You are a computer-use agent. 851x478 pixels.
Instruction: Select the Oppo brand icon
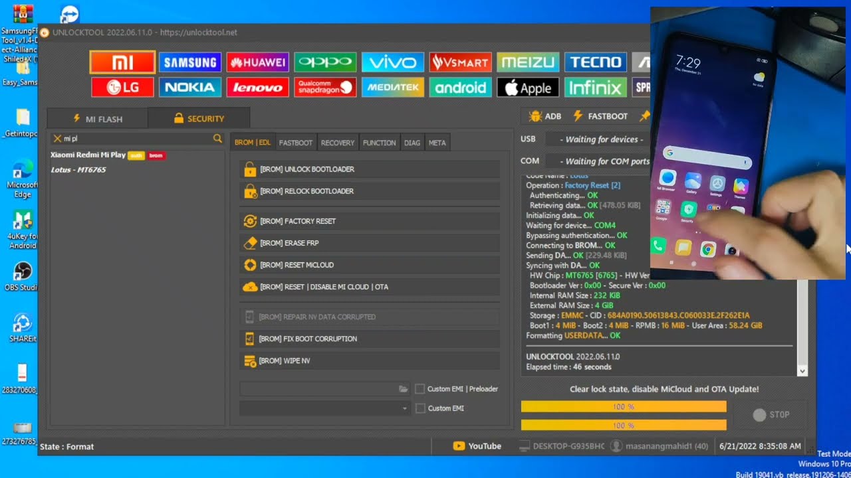(x=325, y=62)
